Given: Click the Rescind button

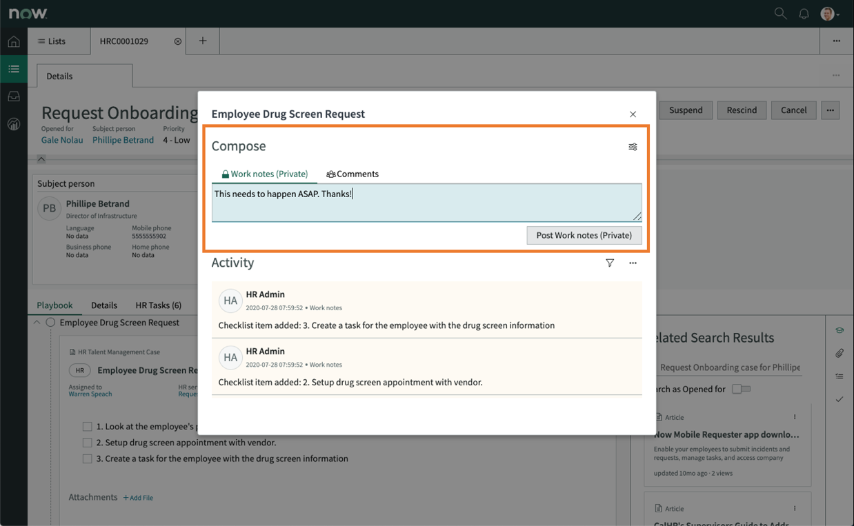Looking at the screenshot, I should [x=742, y=110].
